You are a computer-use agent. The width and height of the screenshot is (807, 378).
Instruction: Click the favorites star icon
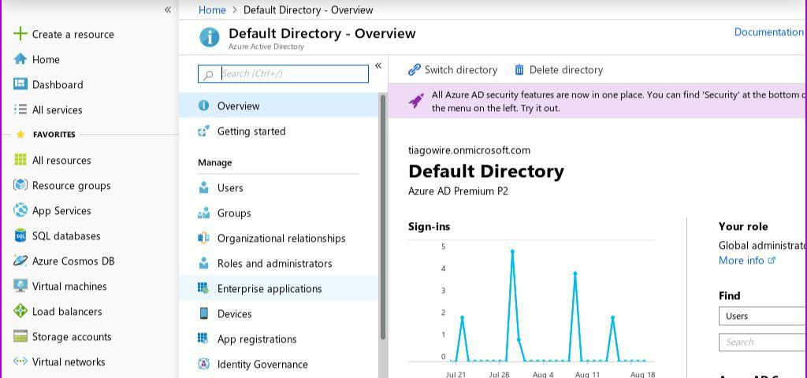point(20,134)
